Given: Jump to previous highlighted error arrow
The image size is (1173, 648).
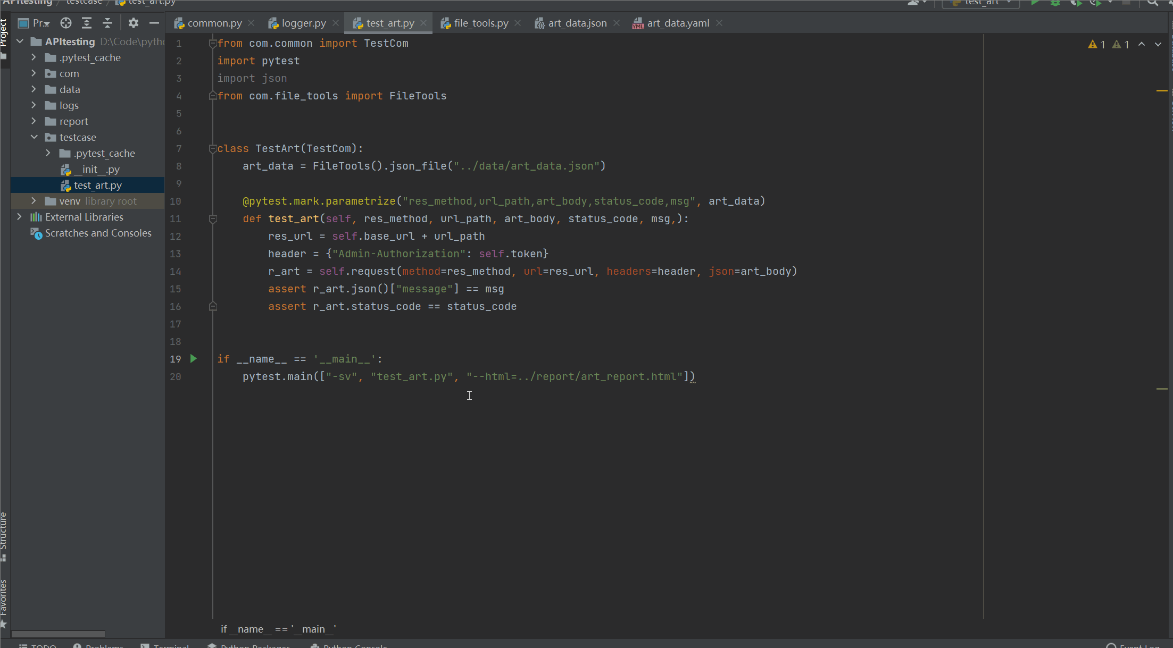Looking at the screenshot, I should tap(1142, 45).
